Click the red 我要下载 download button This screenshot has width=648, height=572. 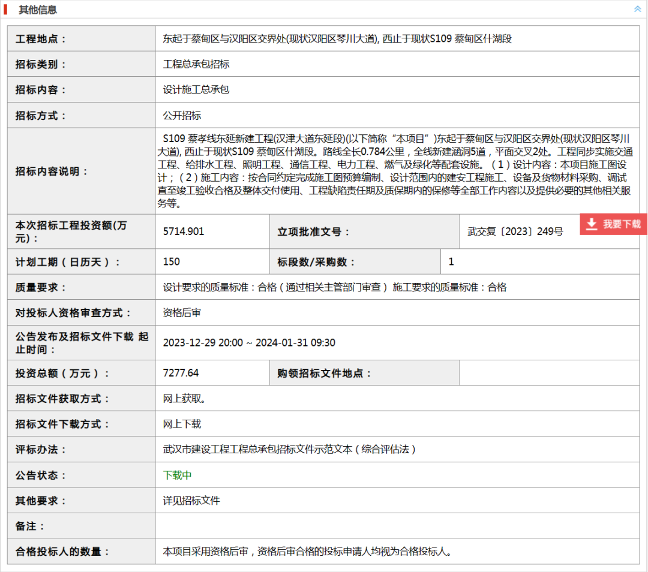point(613,224)
